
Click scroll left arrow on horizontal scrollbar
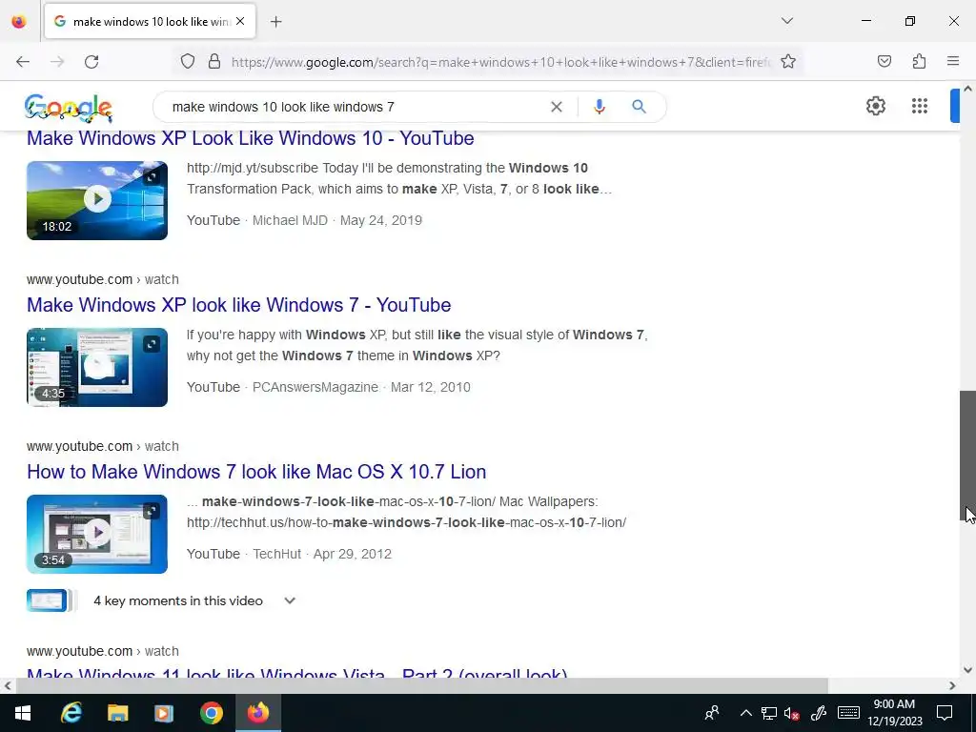tap(8, 685)
